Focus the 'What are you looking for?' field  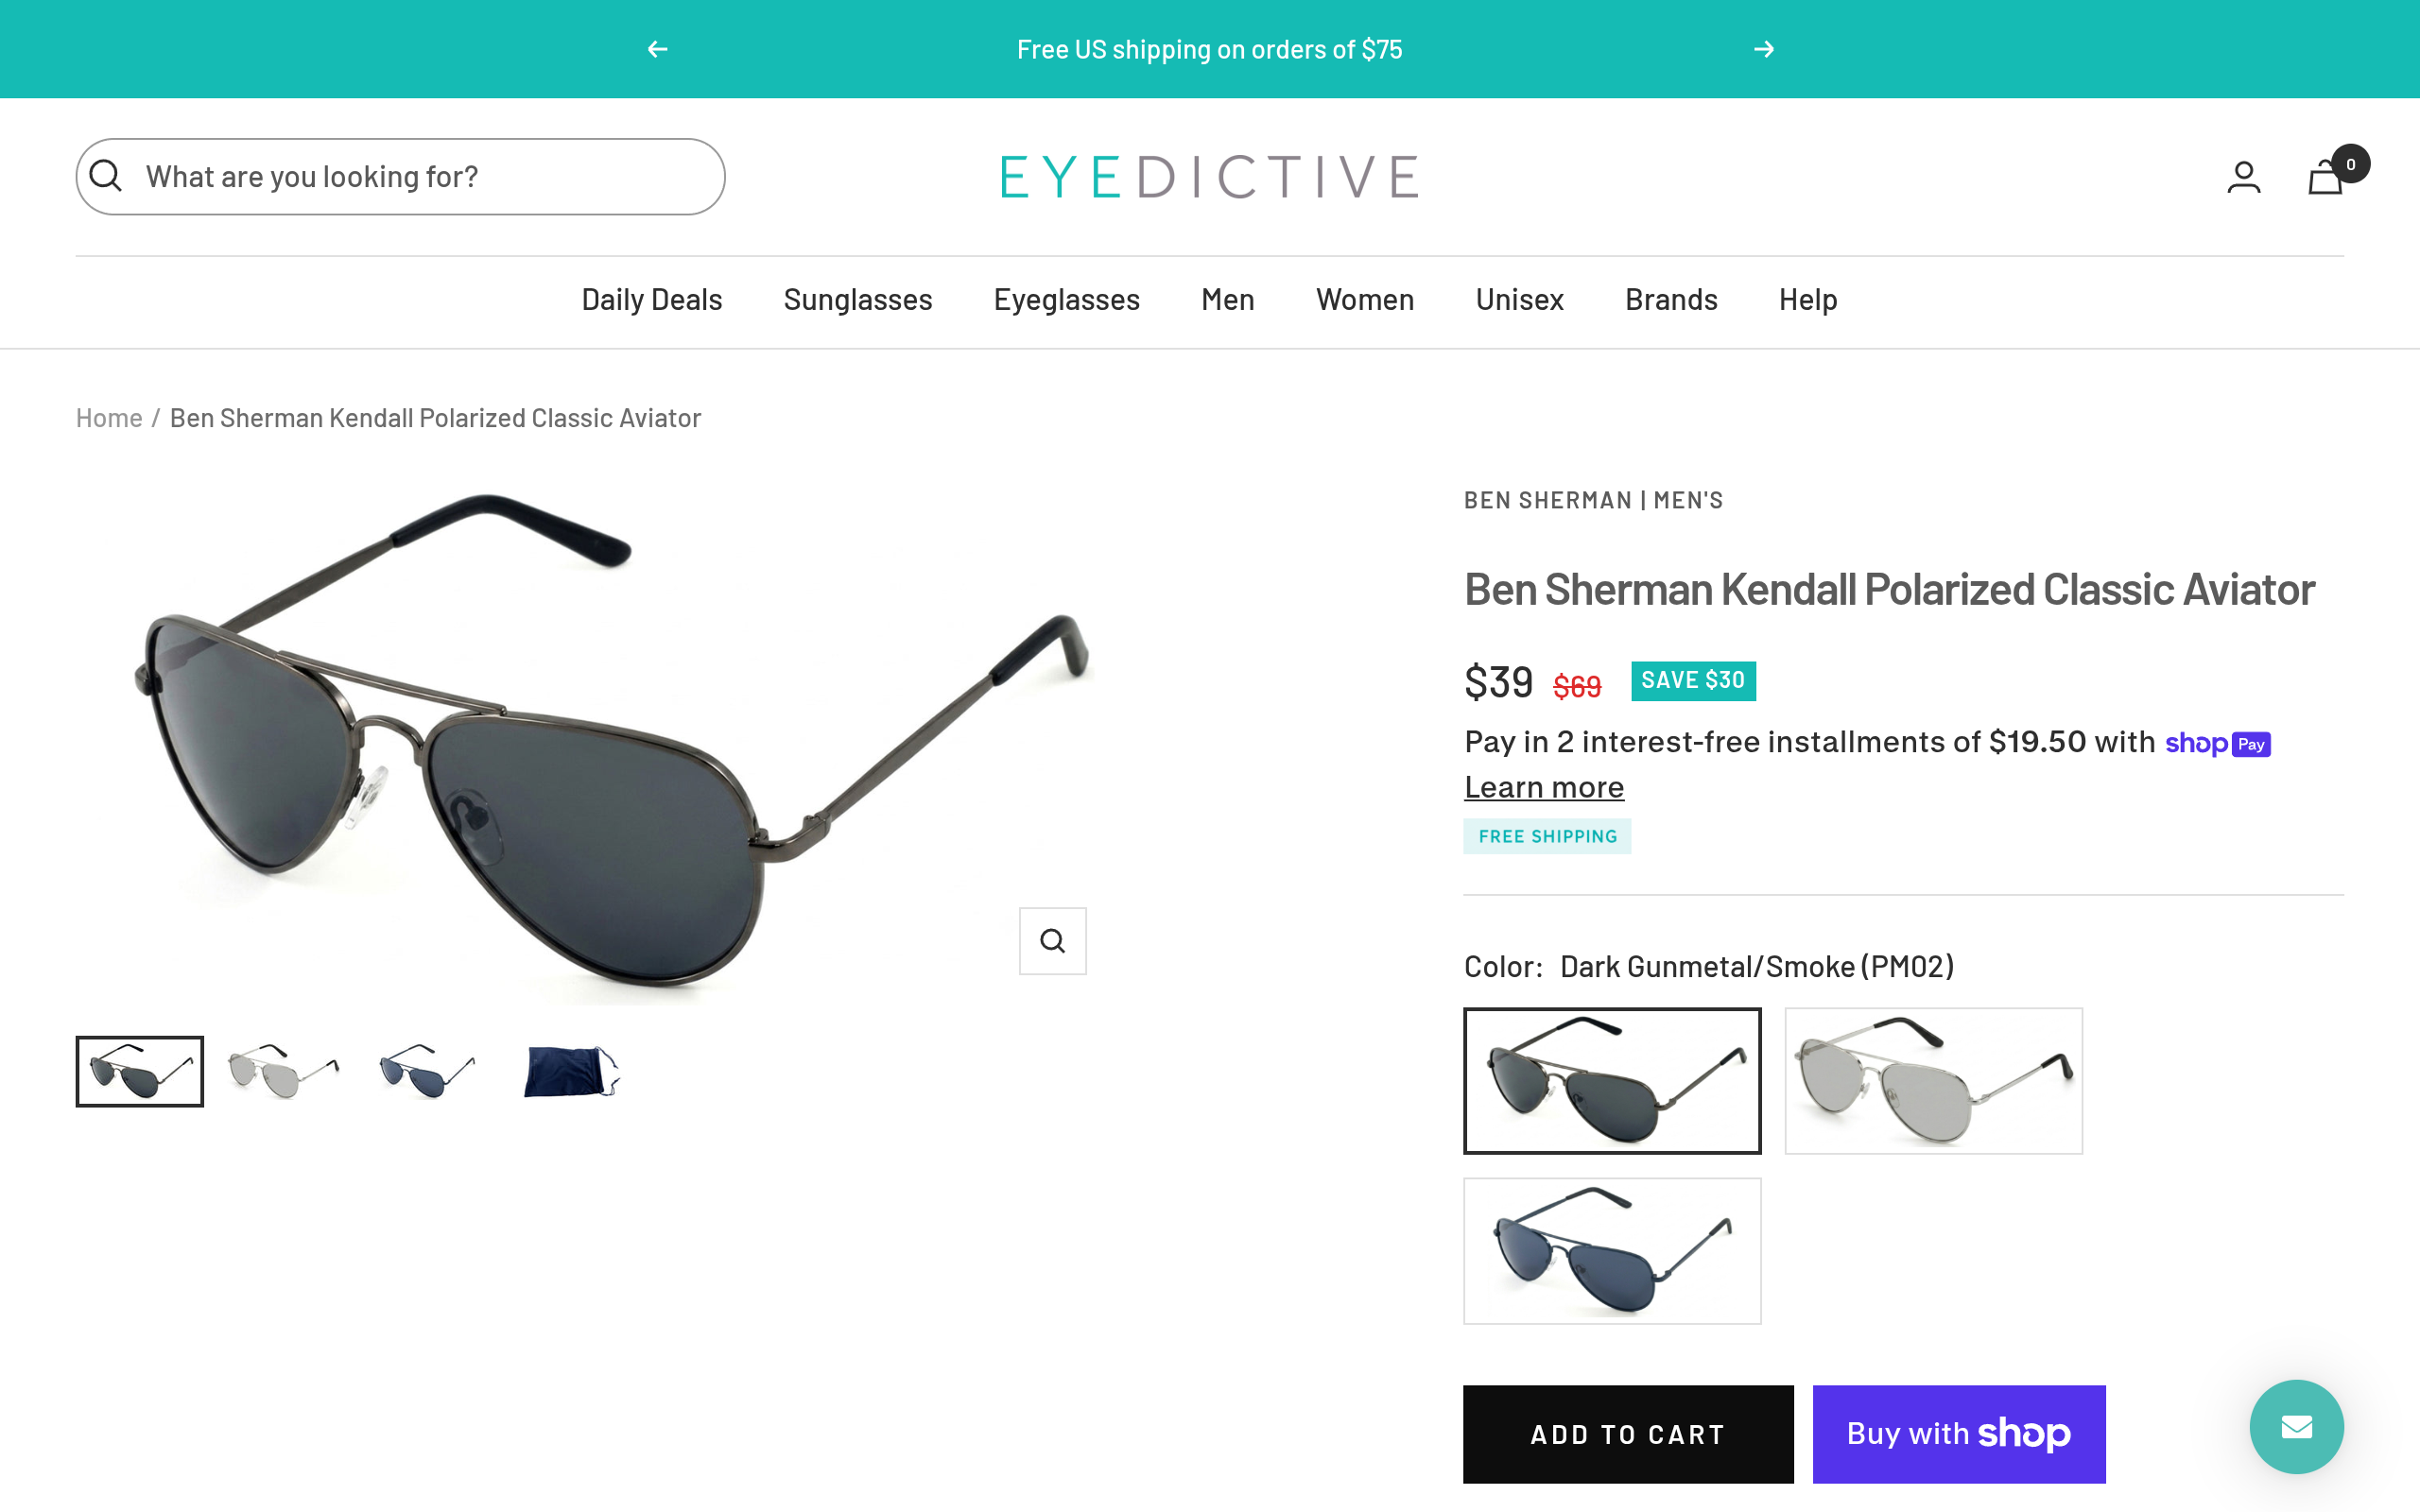pyautogui.click(x=400, y=177)
